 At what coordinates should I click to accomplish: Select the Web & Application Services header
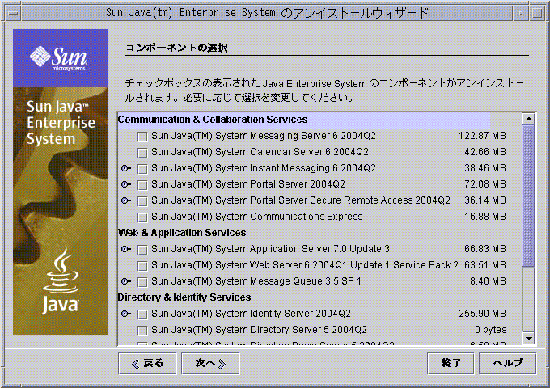click(x=182, y=233)
